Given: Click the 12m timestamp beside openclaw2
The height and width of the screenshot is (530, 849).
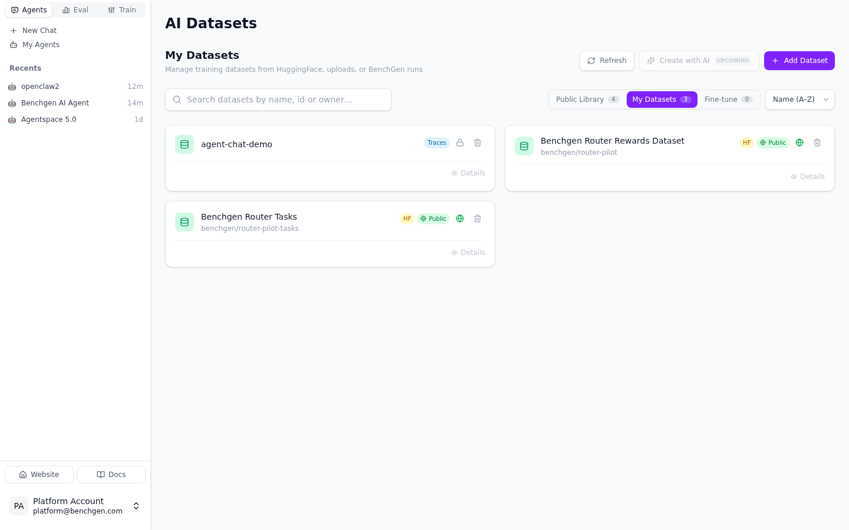Looking at the screenshot, I should pos(135,87).
